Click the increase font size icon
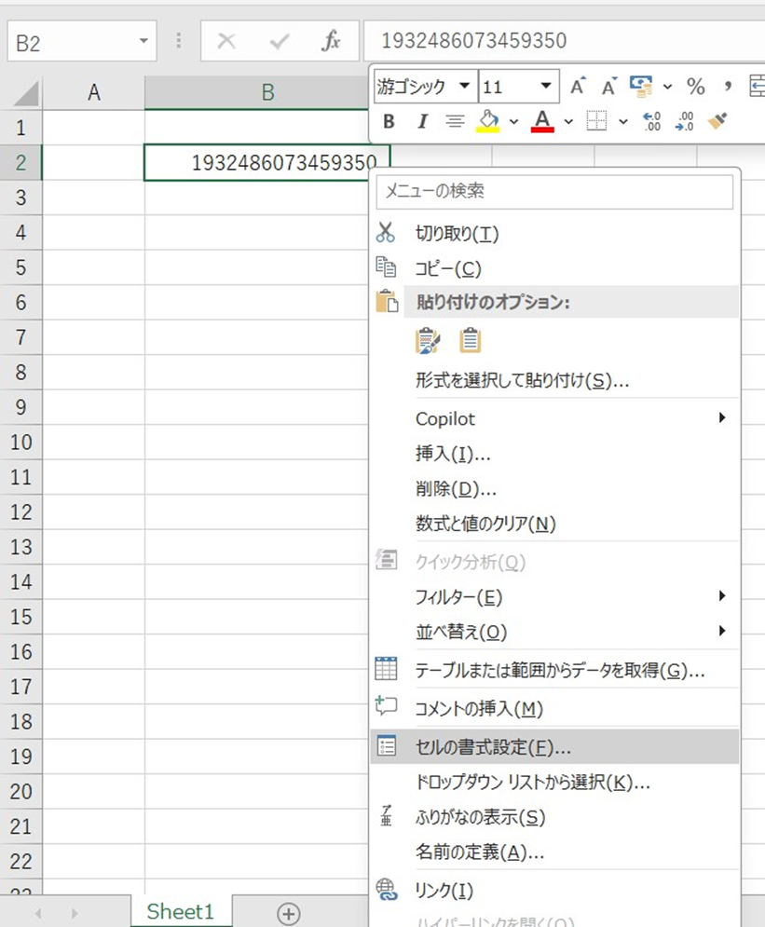Viewport: 765px width, 927px height. [578, 87]
